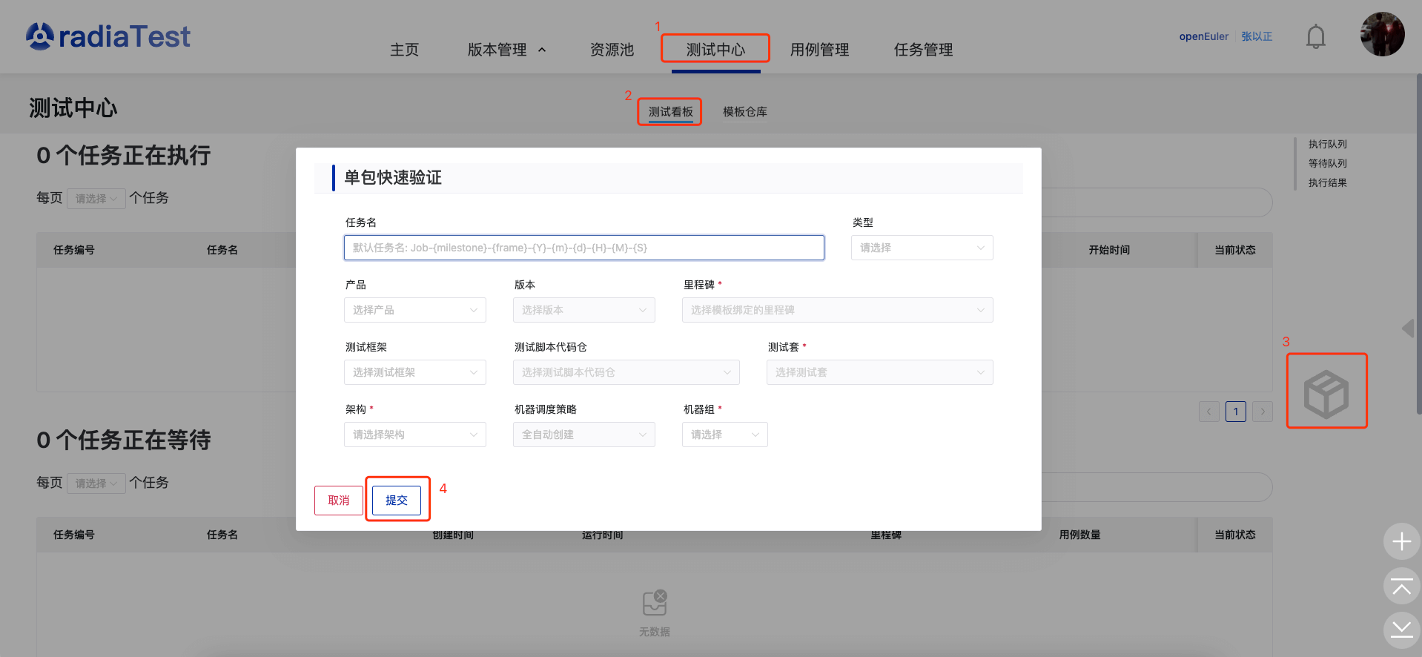Open the user avatar profile picture
Screen dimensions: 1422x657
coord(1382,34)
